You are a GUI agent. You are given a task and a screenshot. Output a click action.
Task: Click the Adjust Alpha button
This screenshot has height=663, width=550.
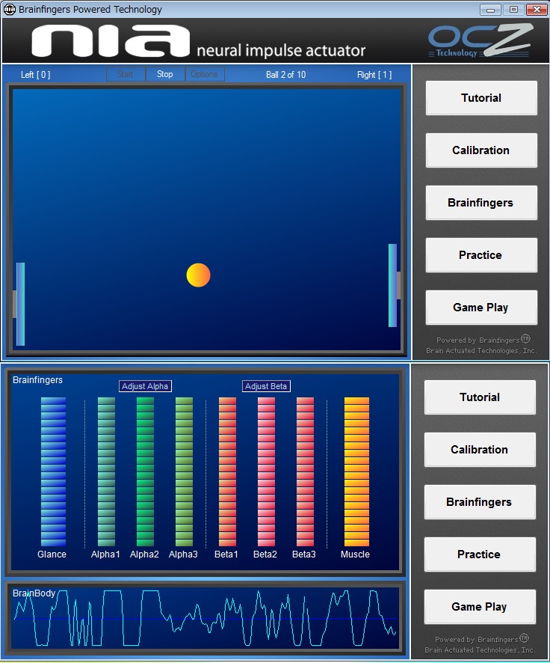[x=145, y=386]
